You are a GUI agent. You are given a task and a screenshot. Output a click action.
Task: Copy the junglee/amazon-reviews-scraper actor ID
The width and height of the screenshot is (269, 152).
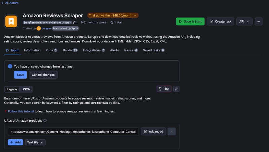pyautogui.click(x=75, y=22)
